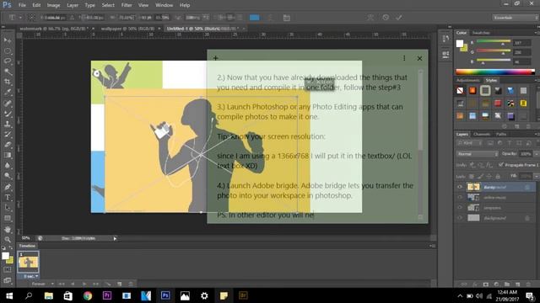Image resolution: width=540 pixels, height=303 pixels.
Task: Close the sticky note window
Action: pos(419,58)
